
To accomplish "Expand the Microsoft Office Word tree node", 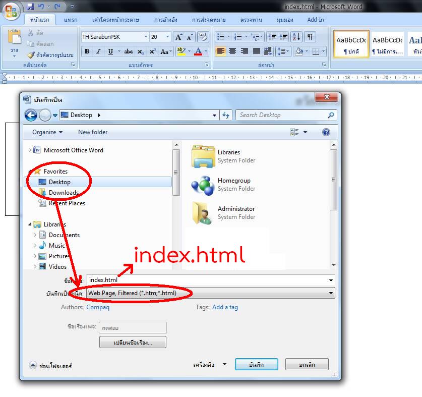I will (x=30, y=150).
